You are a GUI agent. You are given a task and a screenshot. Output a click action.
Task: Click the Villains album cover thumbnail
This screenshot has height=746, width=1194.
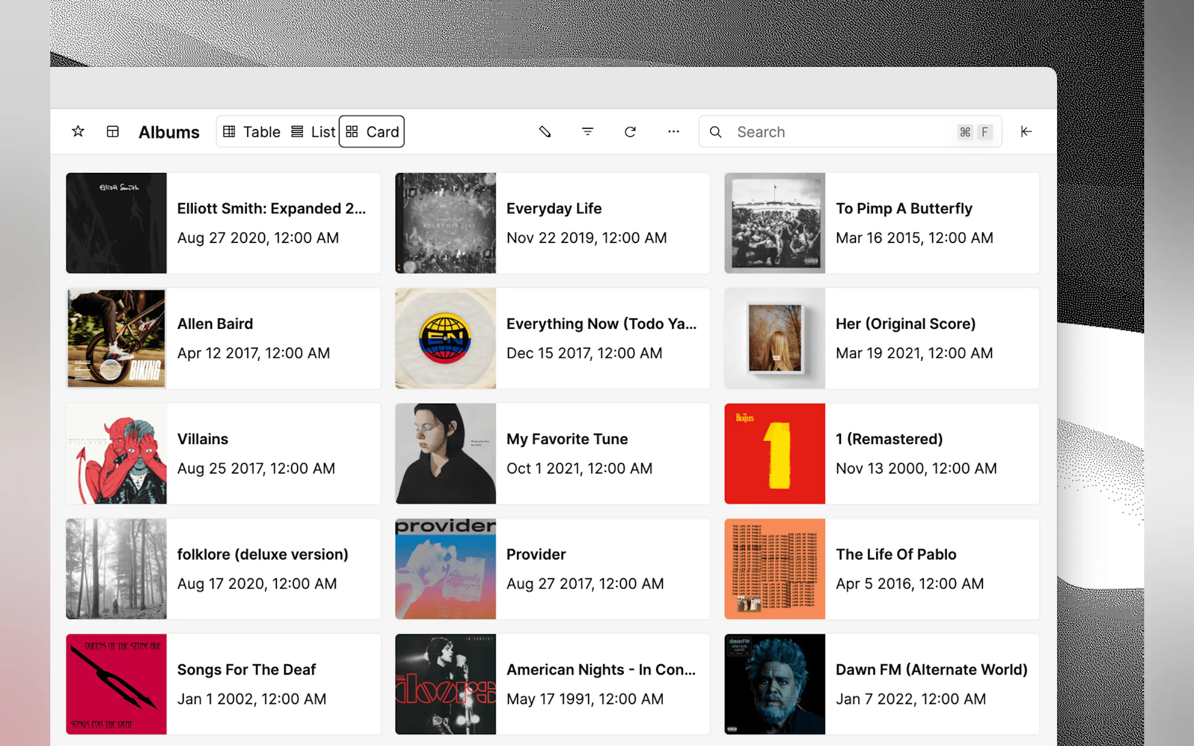(117, 453)
